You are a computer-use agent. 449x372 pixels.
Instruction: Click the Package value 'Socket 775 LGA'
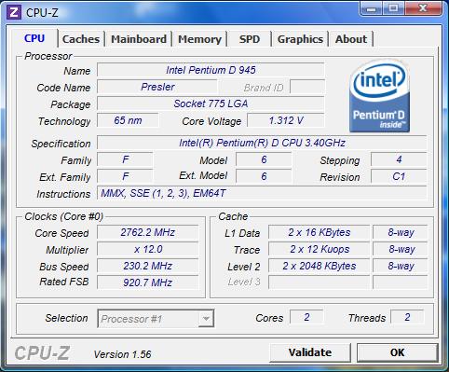point(211,103)
